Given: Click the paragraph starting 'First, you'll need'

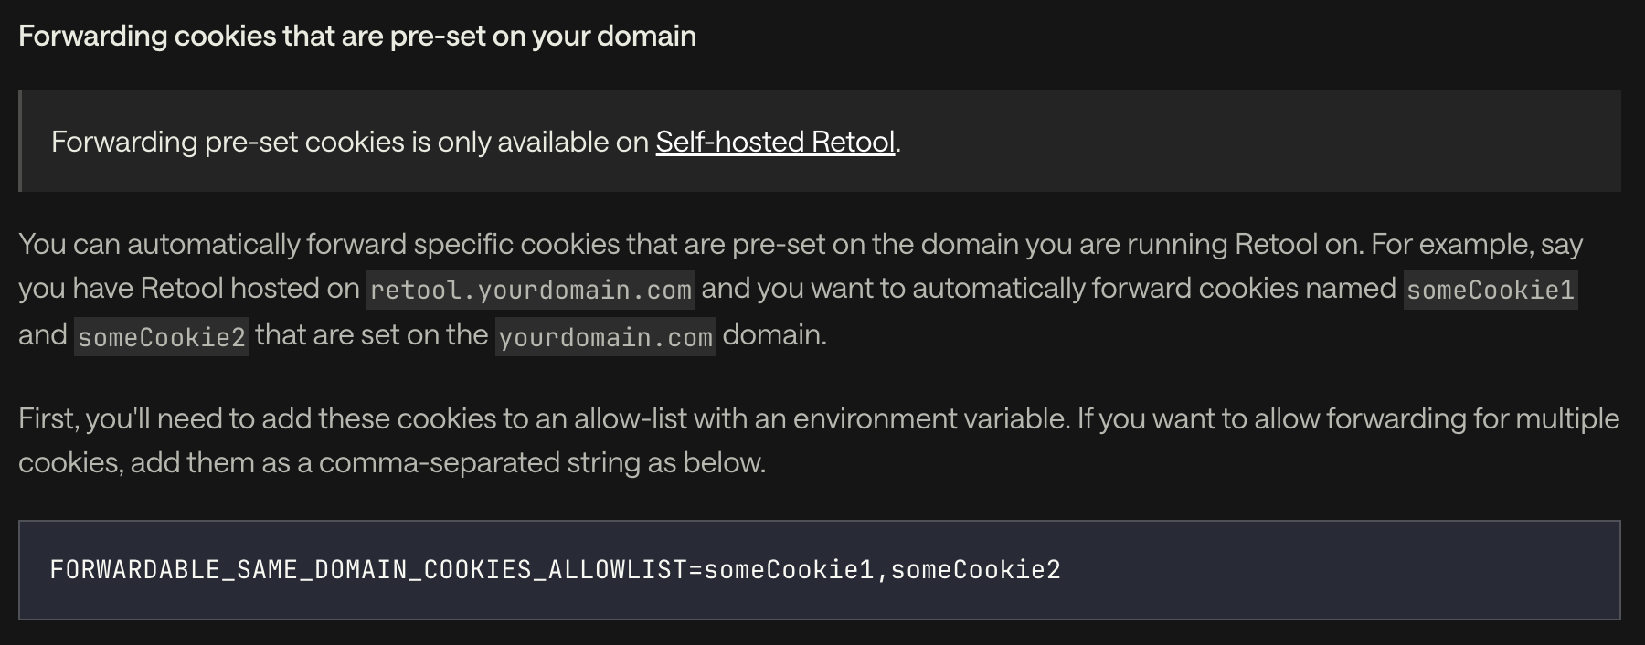Looking at the screenshot, I should point(819,440).
